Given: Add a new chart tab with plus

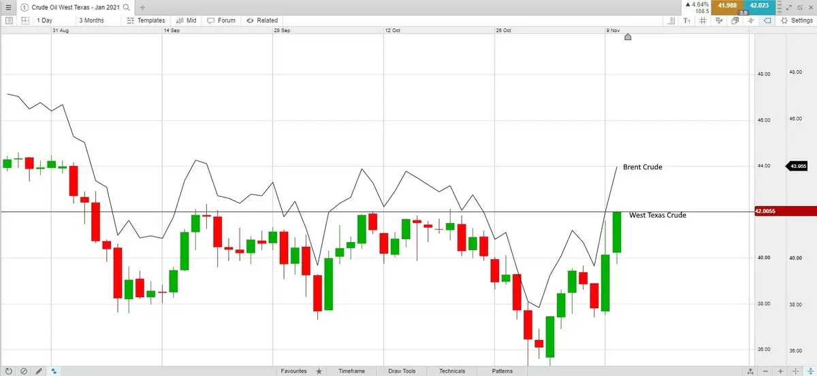Looking at the screenshot, I should (142, 7).
